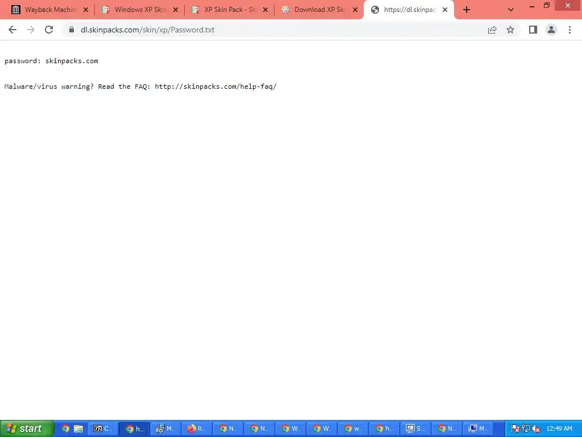The image size is (582, 437).
Task: Close the Wayback Machine tab
Action: [x=86, y=10]
